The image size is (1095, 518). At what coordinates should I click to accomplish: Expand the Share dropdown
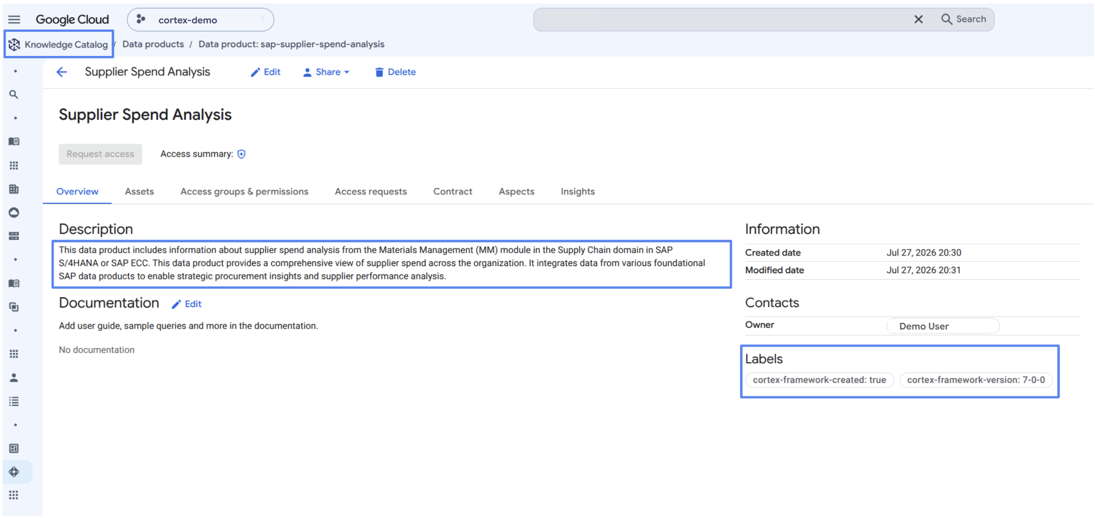pos(326,72)
